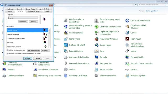Open Copias de seguridad y restauración icon
Viewport: 168px width, 94px height.
pos(96,33)
